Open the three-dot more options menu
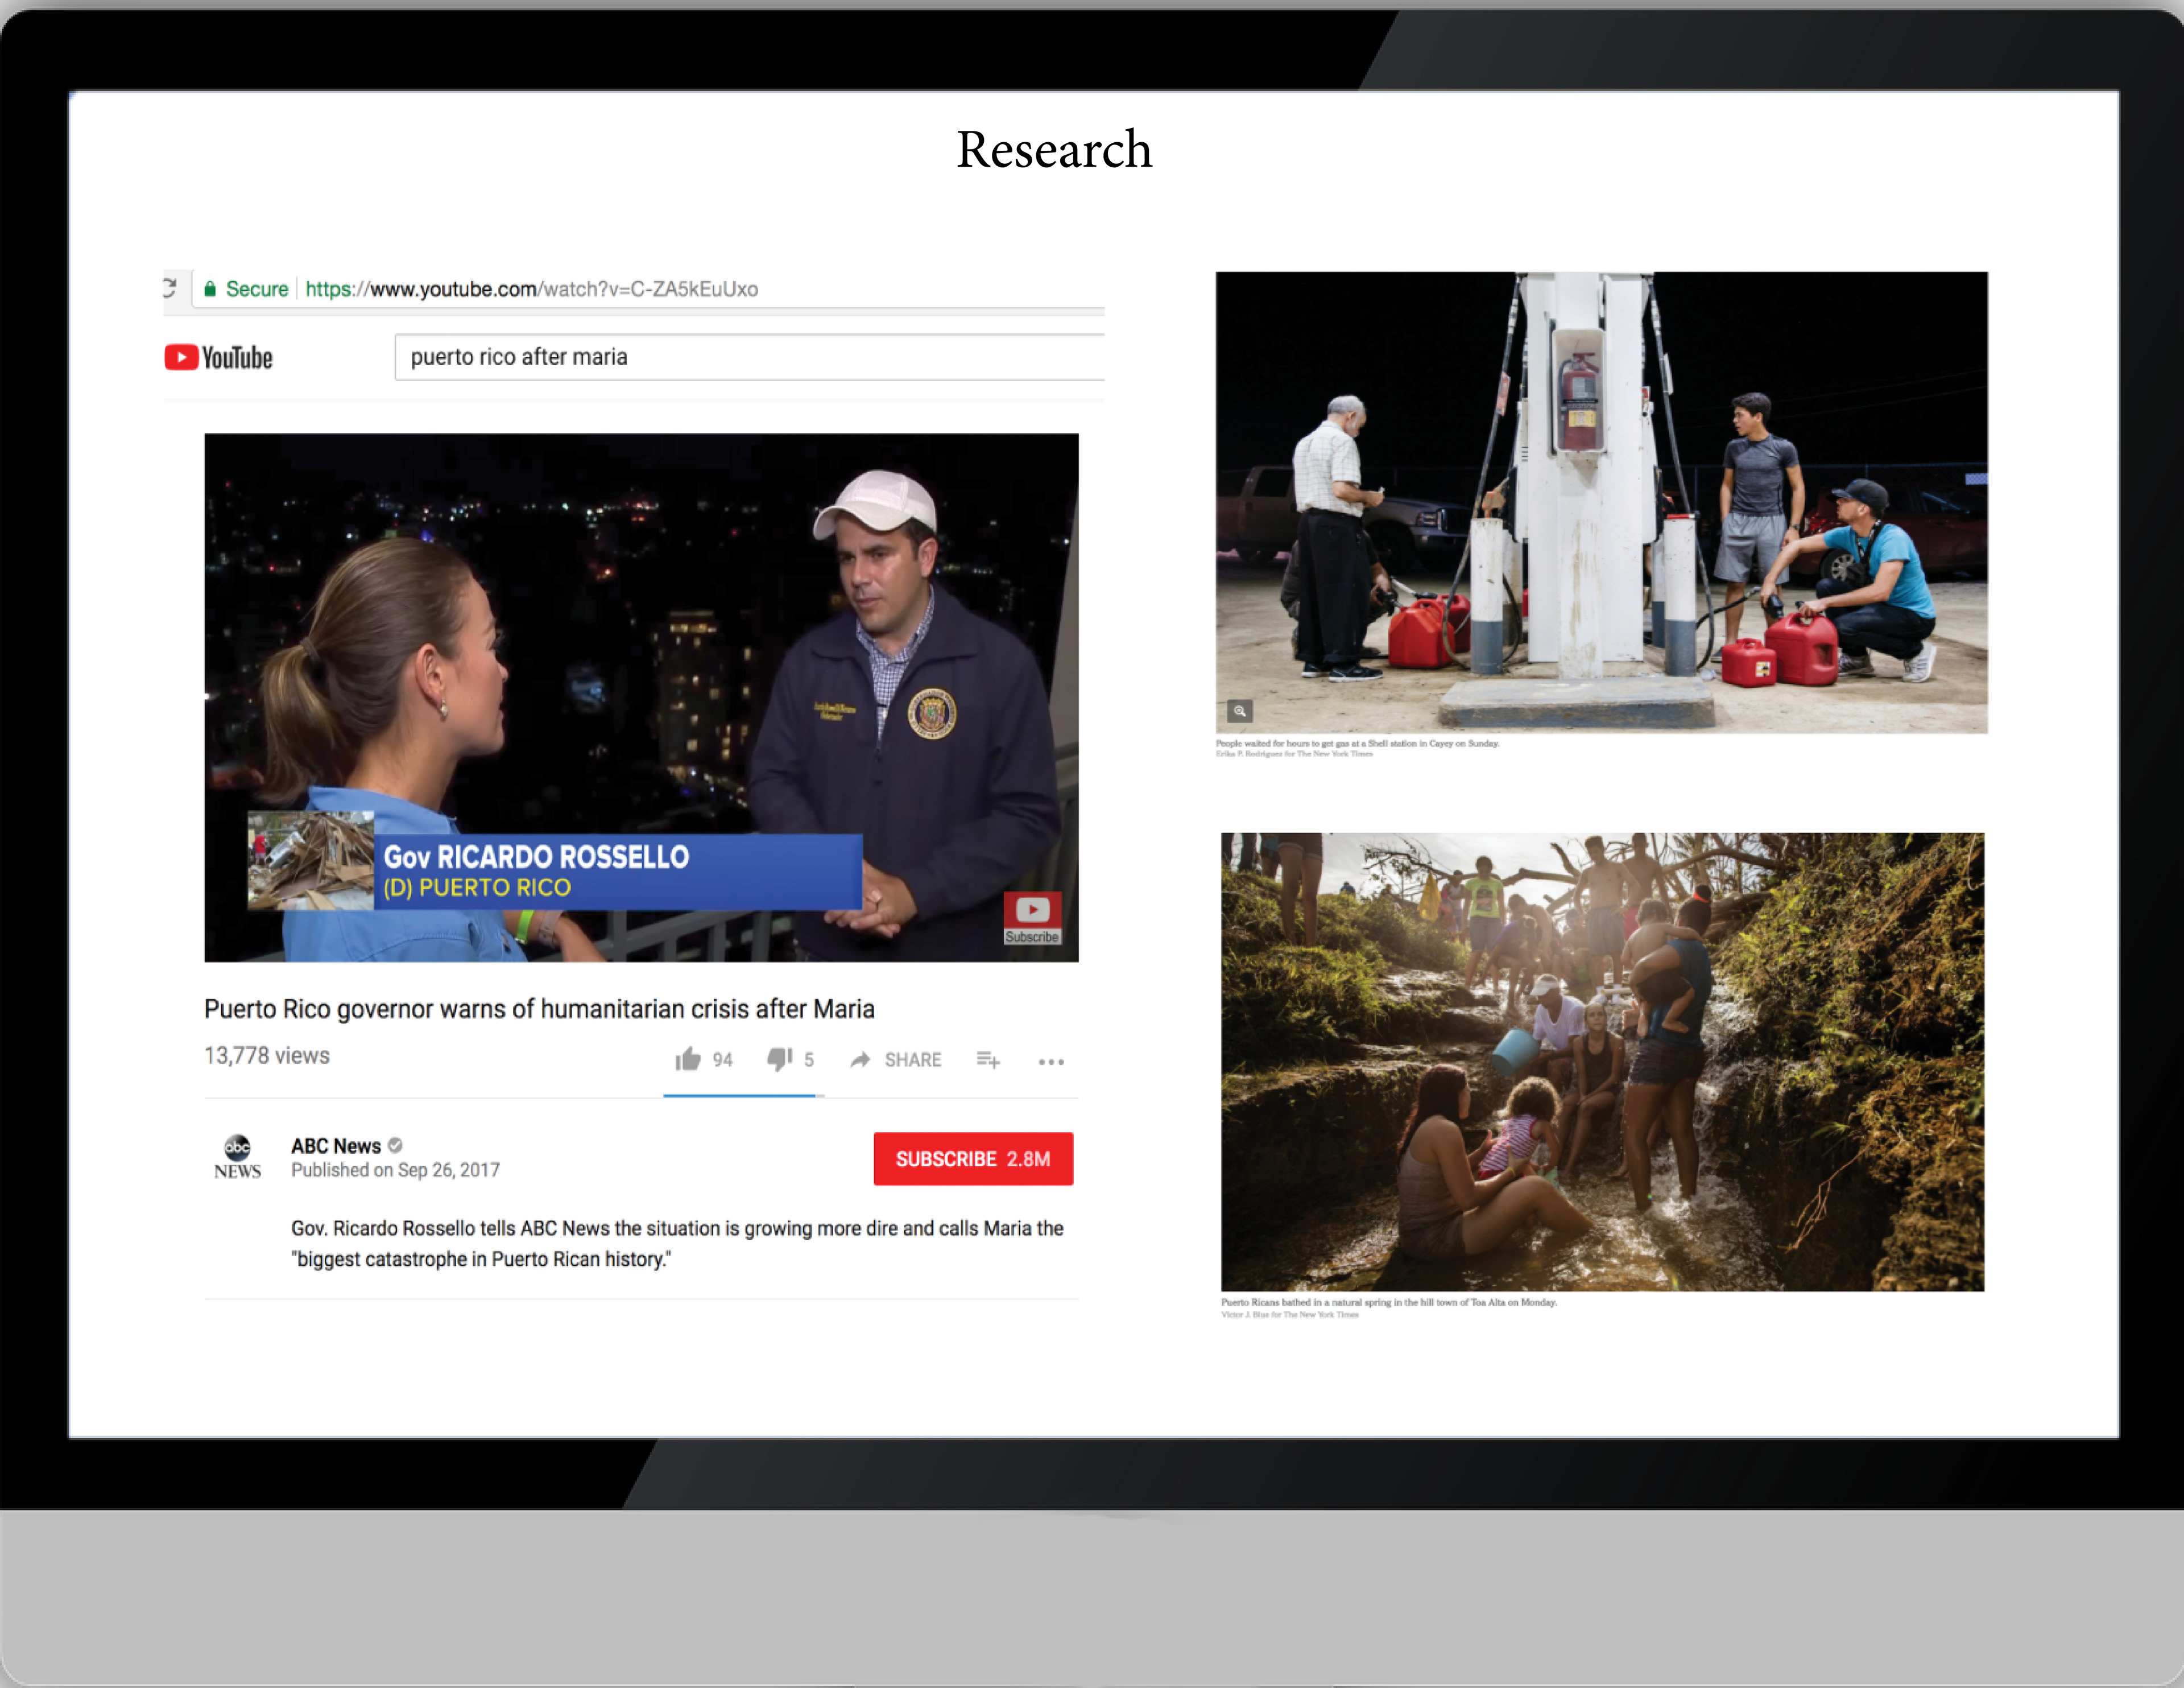 coord(1051,1062)
